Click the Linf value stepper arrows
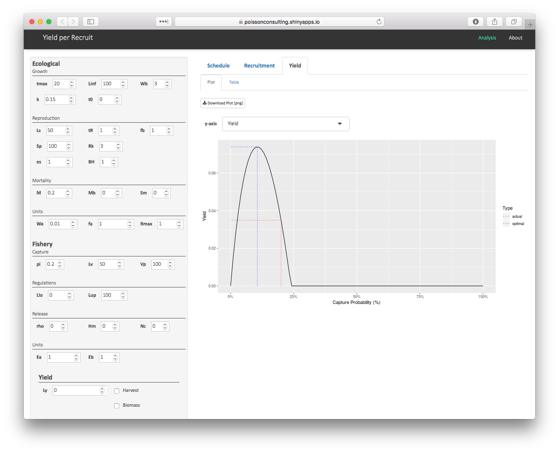The width and height of the screenshot is (559, 453). tap(123, 84)
